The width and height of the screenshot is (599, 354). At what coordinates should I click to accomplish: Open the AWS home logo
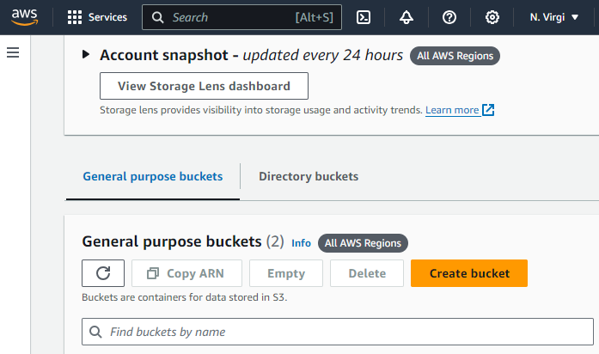(x=24, y=17)
